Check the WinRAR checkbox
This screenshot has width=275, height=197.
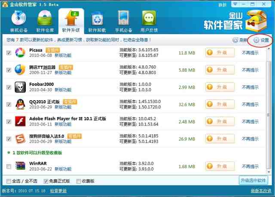[x=9, y=166]
